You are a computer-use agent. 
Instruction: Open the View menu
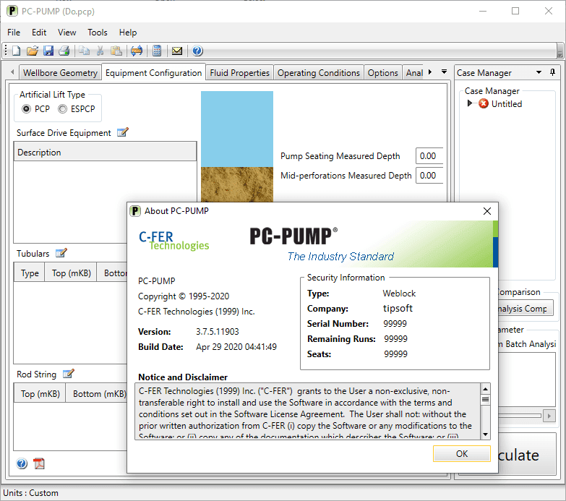click(x=67, y=33)
